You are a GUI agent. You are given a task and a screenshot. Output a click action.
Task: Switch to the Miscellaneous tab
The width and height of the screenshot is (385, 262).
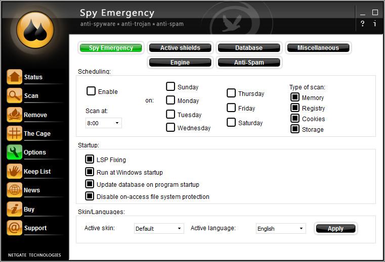click(318, 48)
